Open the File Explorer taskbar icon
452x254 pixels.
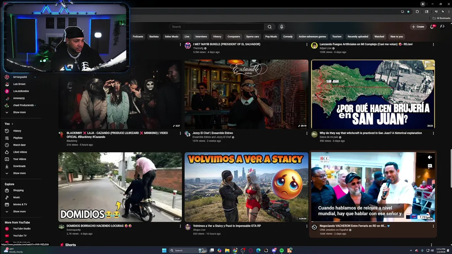pyautogui.click(x=227, y=250)
